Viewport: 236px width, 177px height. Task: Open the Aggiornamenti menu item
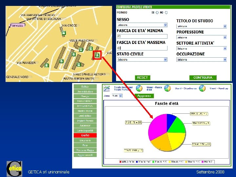click(85, 155)
